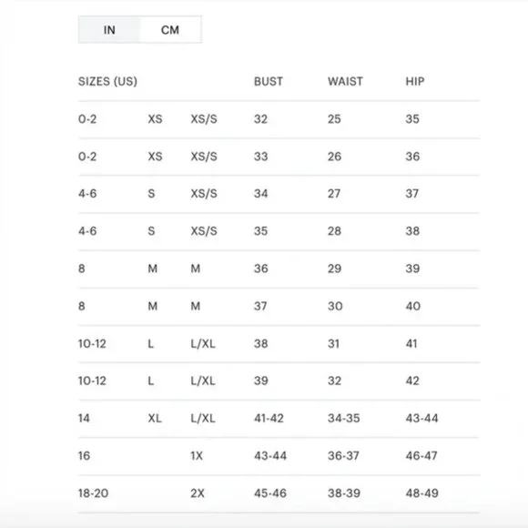Image resolution: width=528 pixels, height=528 pixels.
Task: Select the 18-20 size row label
Action: coord(93,493)
